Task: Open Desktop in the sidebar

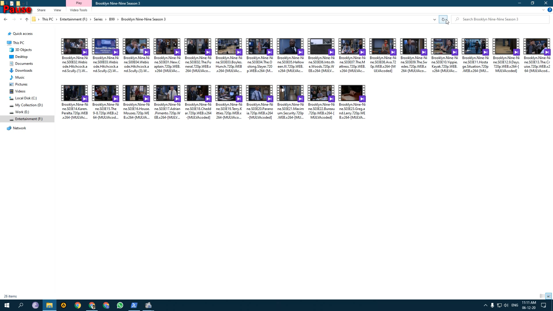Action: click(21, 57)
